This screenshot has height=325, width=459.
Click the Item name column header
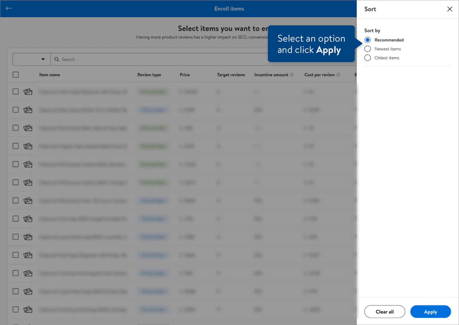[x=50, y=75]
